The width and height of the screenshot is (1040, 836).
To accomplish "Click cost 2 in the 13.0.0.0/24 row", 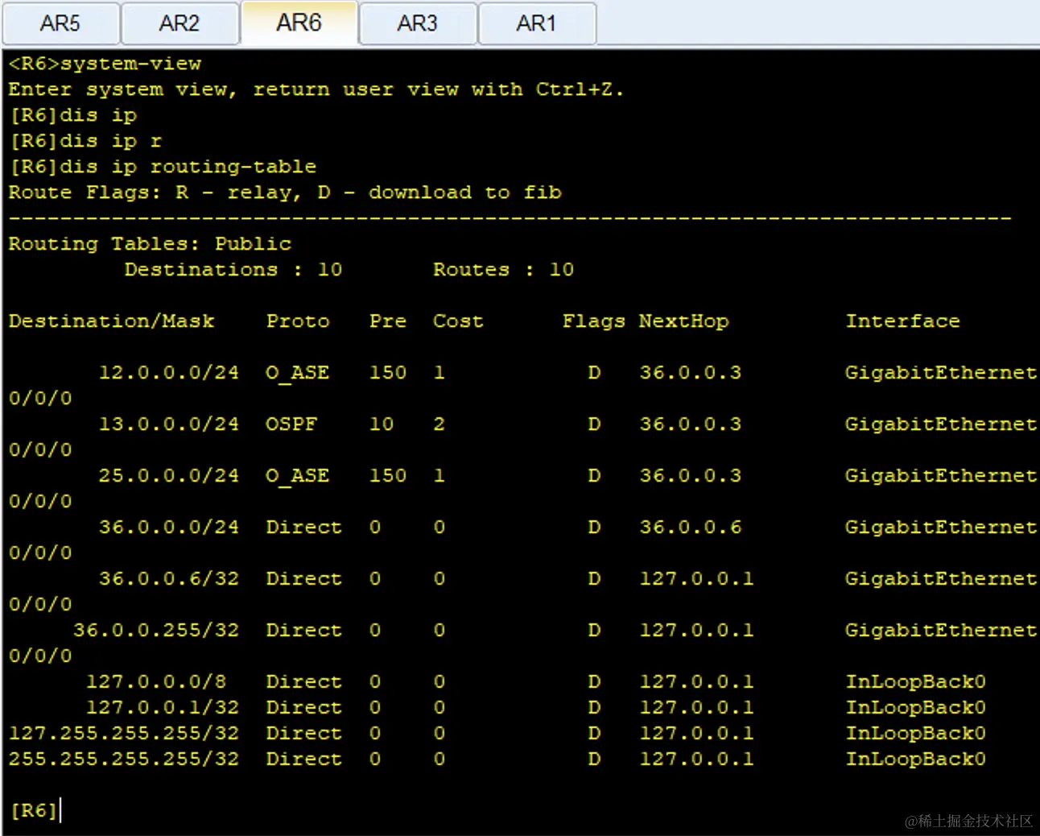I will click(439, 424).
